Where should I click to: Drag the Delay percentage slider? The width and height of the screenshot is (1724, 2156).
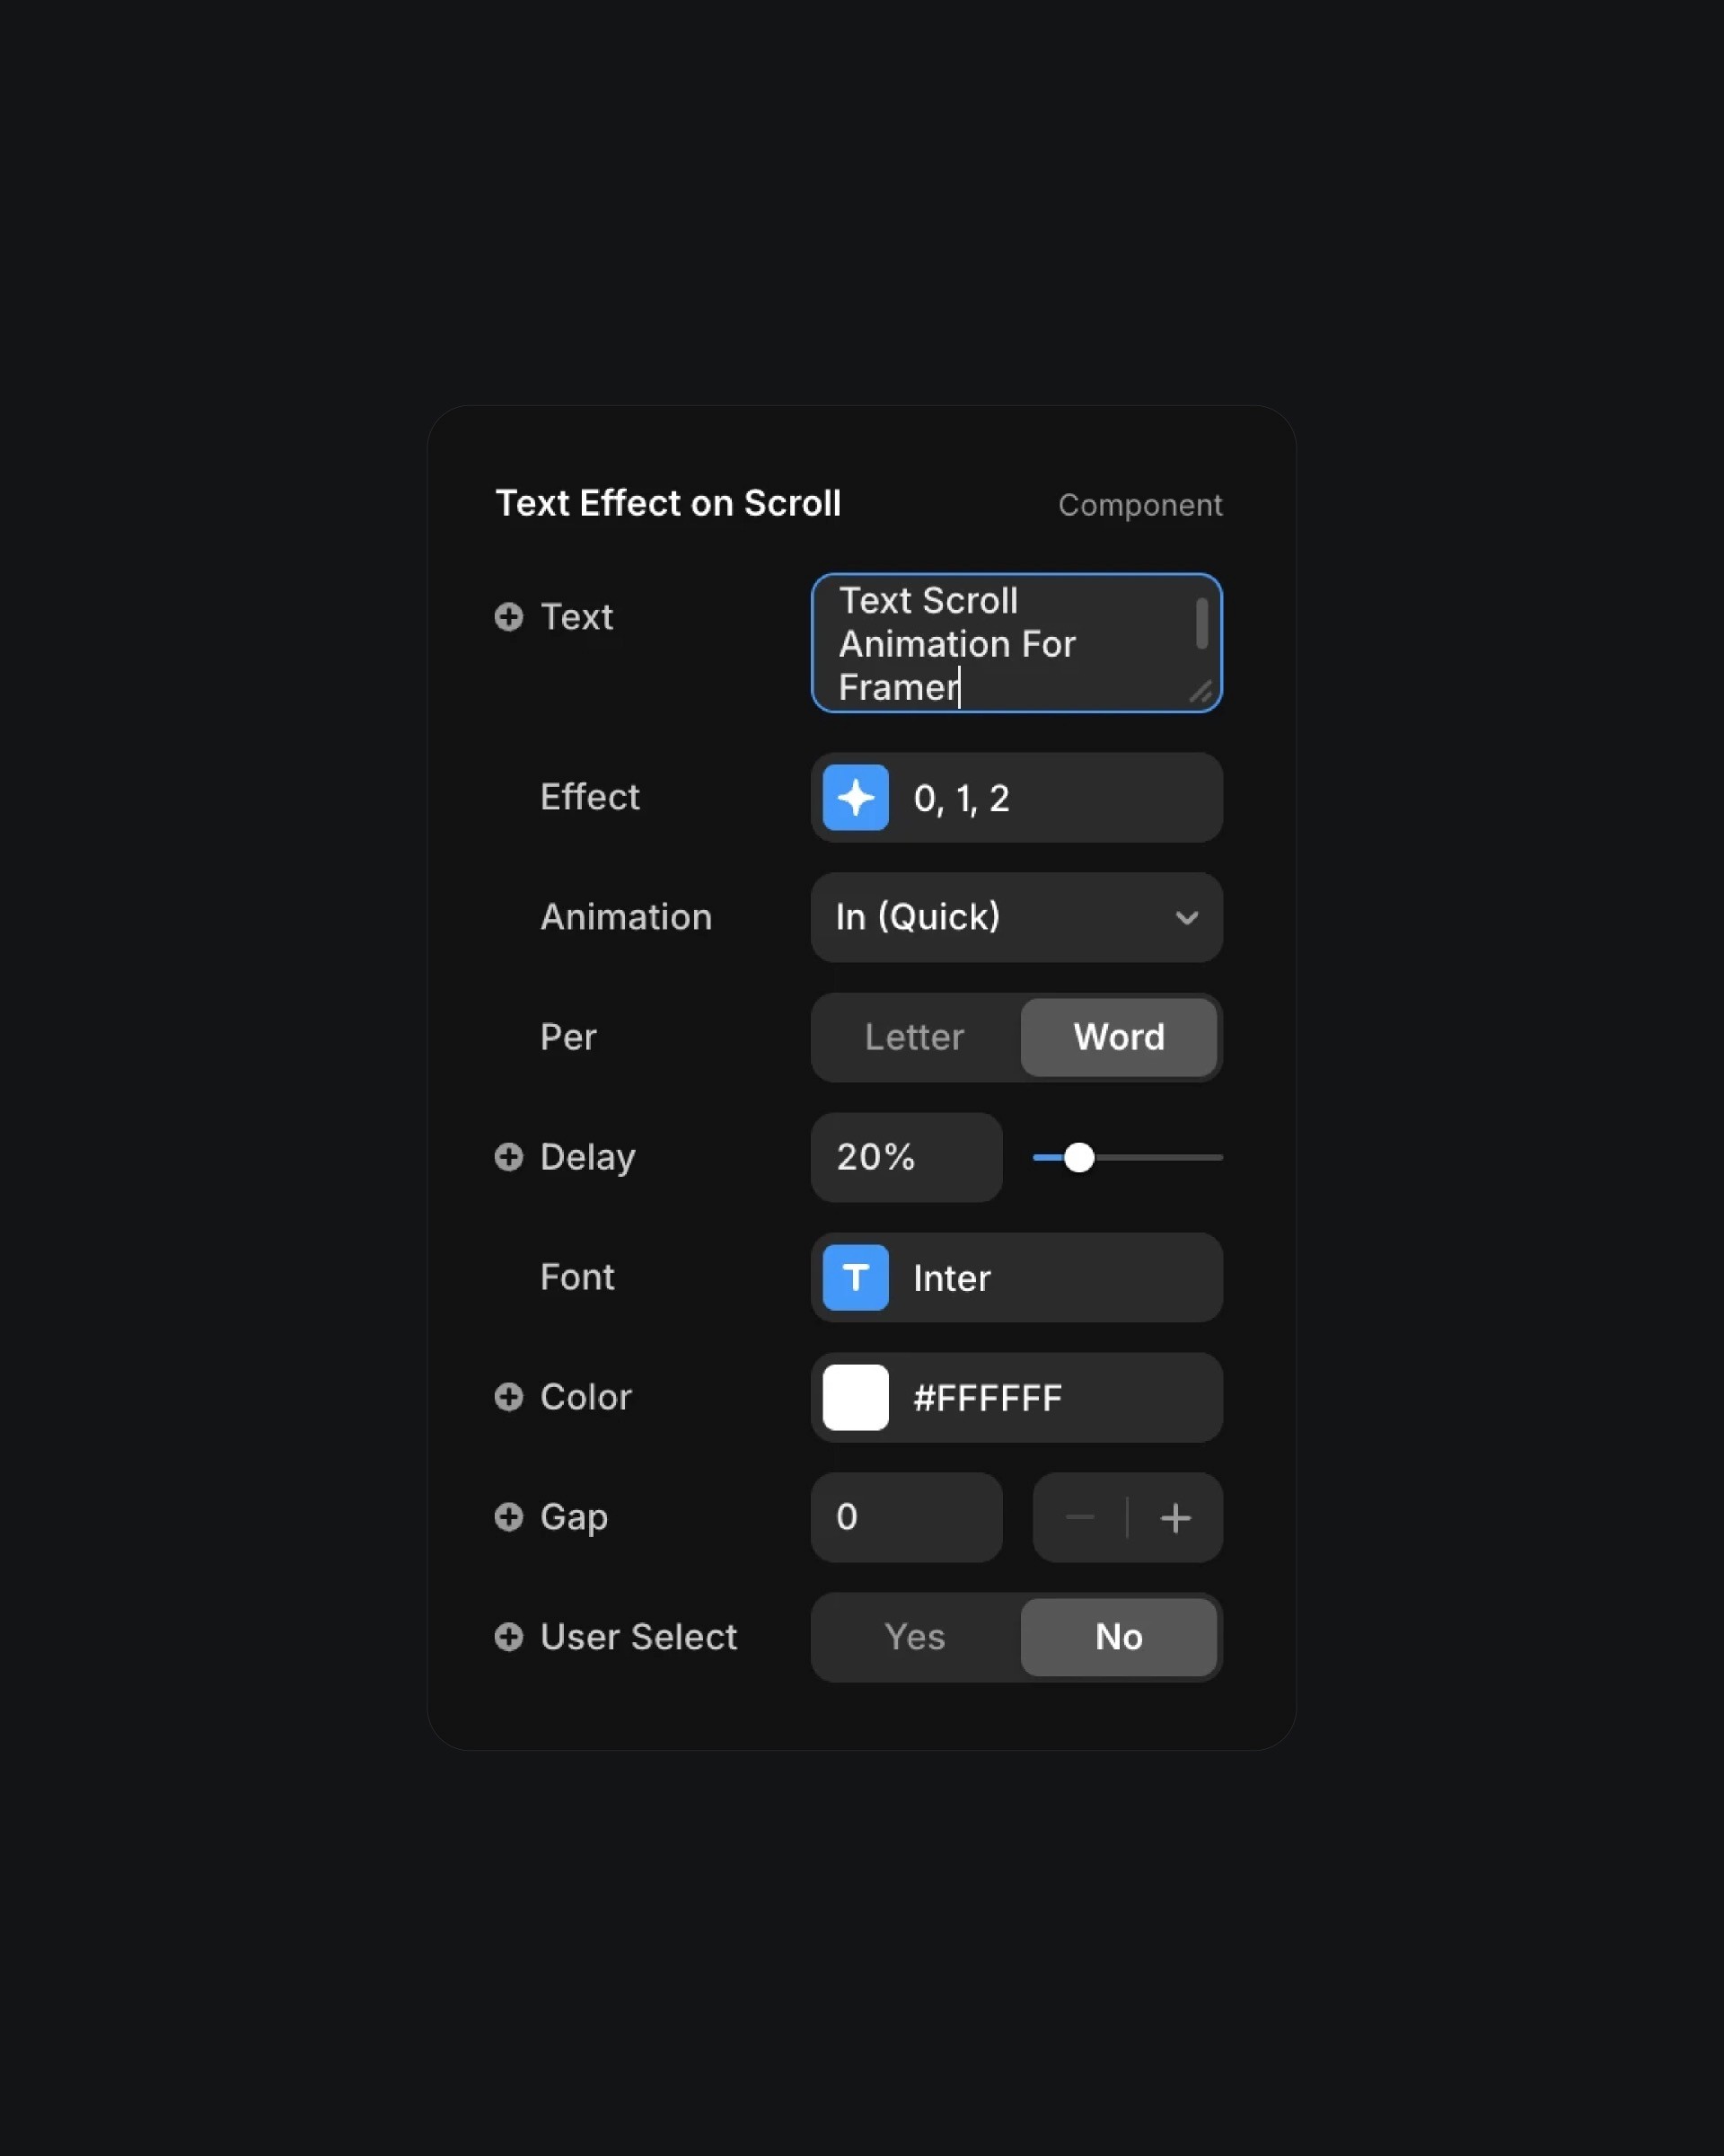pos(1078,1156)
